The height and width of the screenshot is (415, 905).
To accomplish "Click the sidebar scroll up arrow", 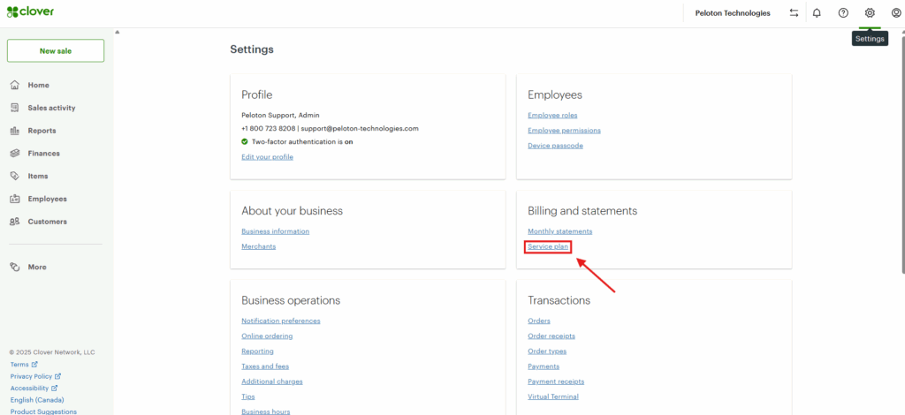I will 117,32.
